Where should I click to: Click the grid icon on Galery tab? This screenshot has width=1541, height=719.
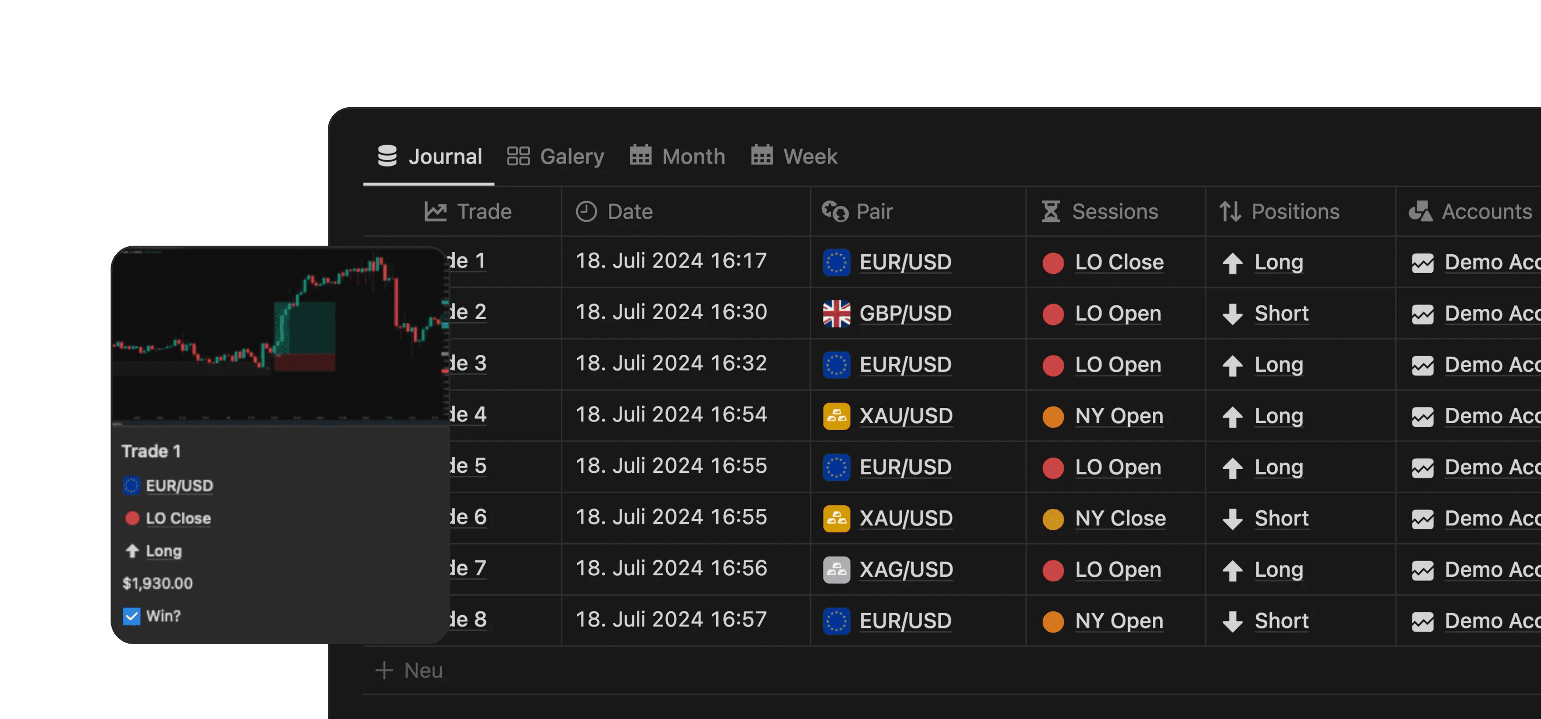pyautogui.click(x=518, y=156)
